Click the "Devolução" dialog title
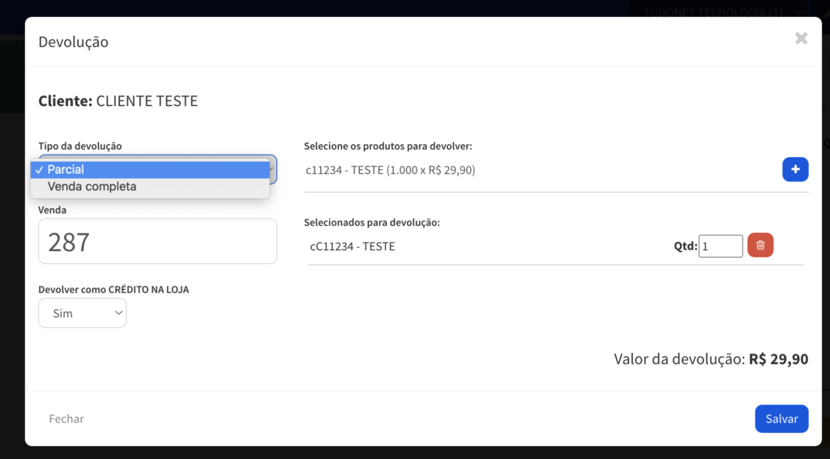The width and height of the screenshot is (830, 459). click(74, 42)
